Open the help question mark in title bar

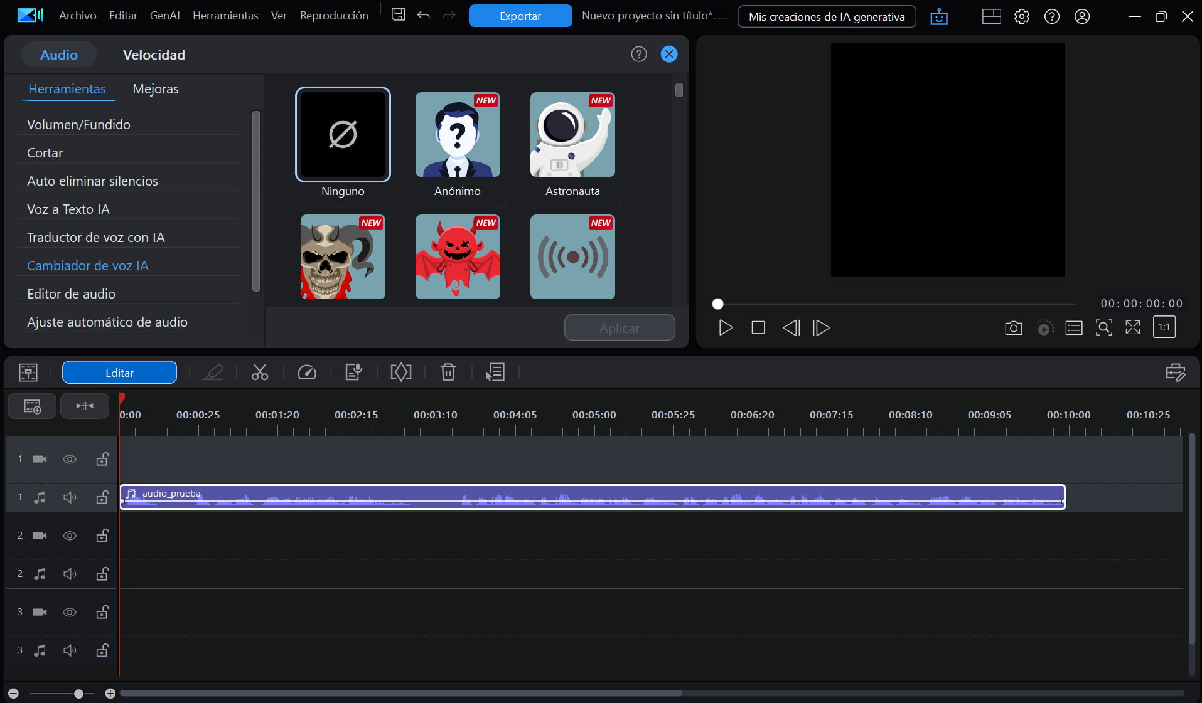point(1052,16)
